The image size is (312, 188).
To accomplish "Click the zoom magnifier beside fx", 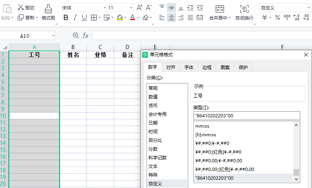I will [x=76, y=35].
